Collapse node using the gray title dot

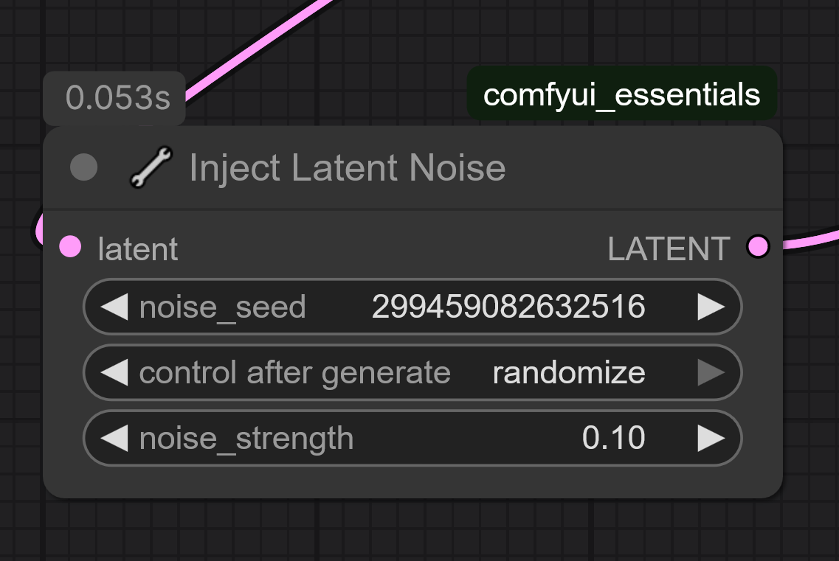83,167
